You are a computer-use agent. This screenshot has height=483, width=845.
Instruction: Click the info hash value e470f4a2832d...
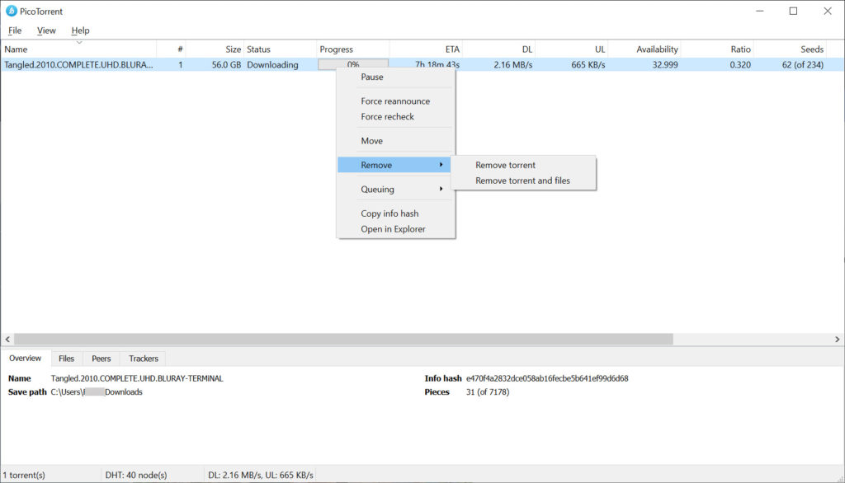point(547,378)
